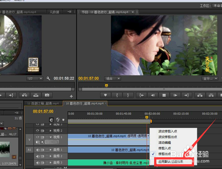This screenshot has width=222, height=169.
Task: Open program monitor 全分 resolution dropdown
Action: (x=210, y=78)
